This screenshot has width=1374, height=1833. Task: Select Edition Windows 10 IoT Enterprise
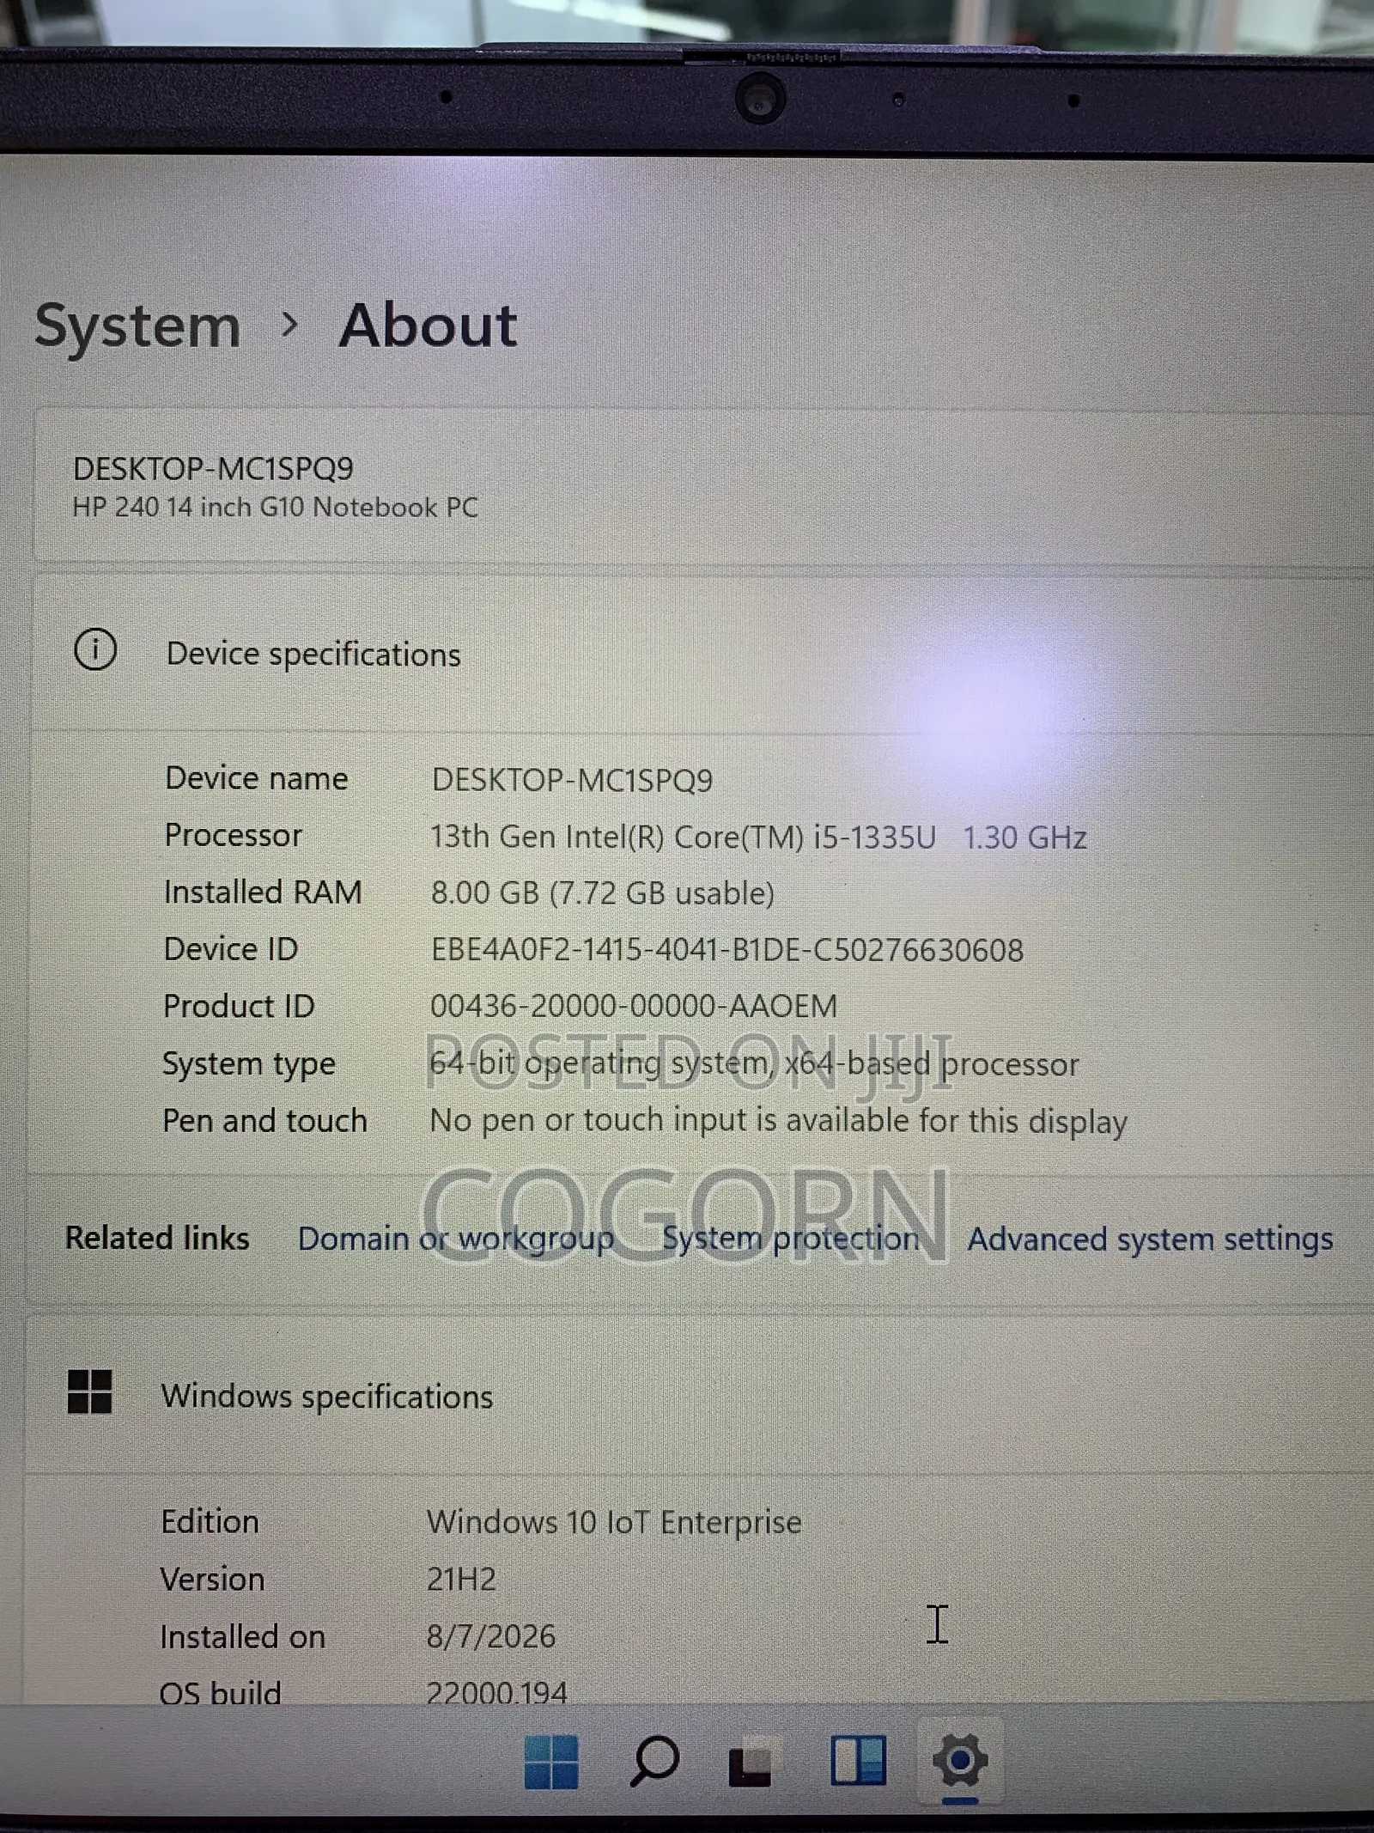tap(614, 1523)
